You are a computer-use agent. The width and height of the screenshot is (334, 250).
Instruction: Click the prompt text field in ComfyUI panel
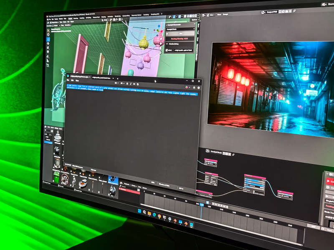pos(183,50)
